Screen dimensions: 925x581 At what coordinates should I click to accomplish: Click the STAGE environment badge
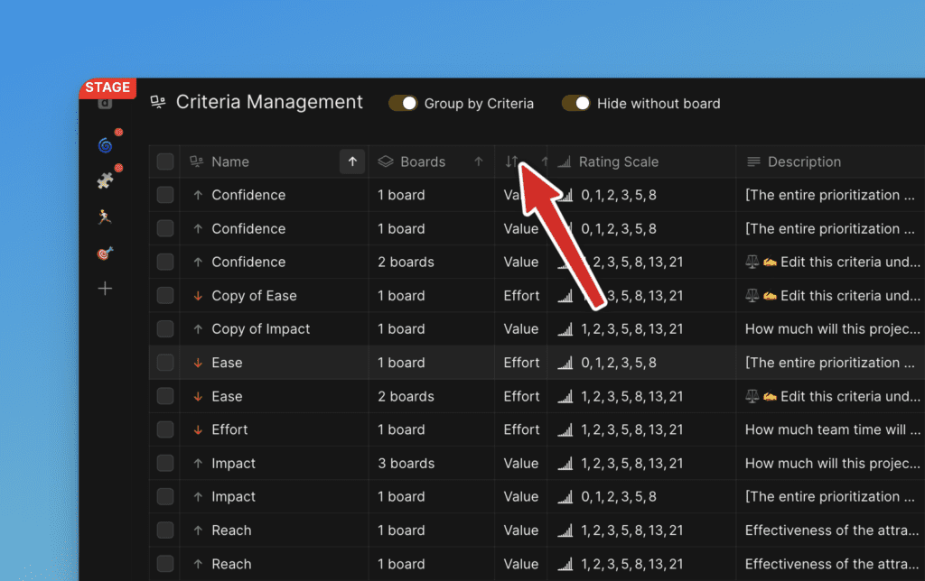coord(107,88)
